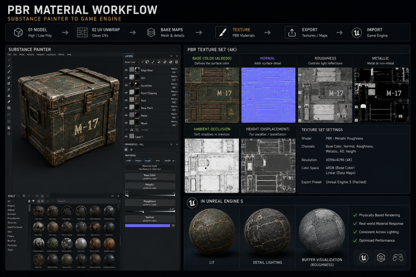Hide the Wood layer
The image size is (416, 277).
point(126,123)
